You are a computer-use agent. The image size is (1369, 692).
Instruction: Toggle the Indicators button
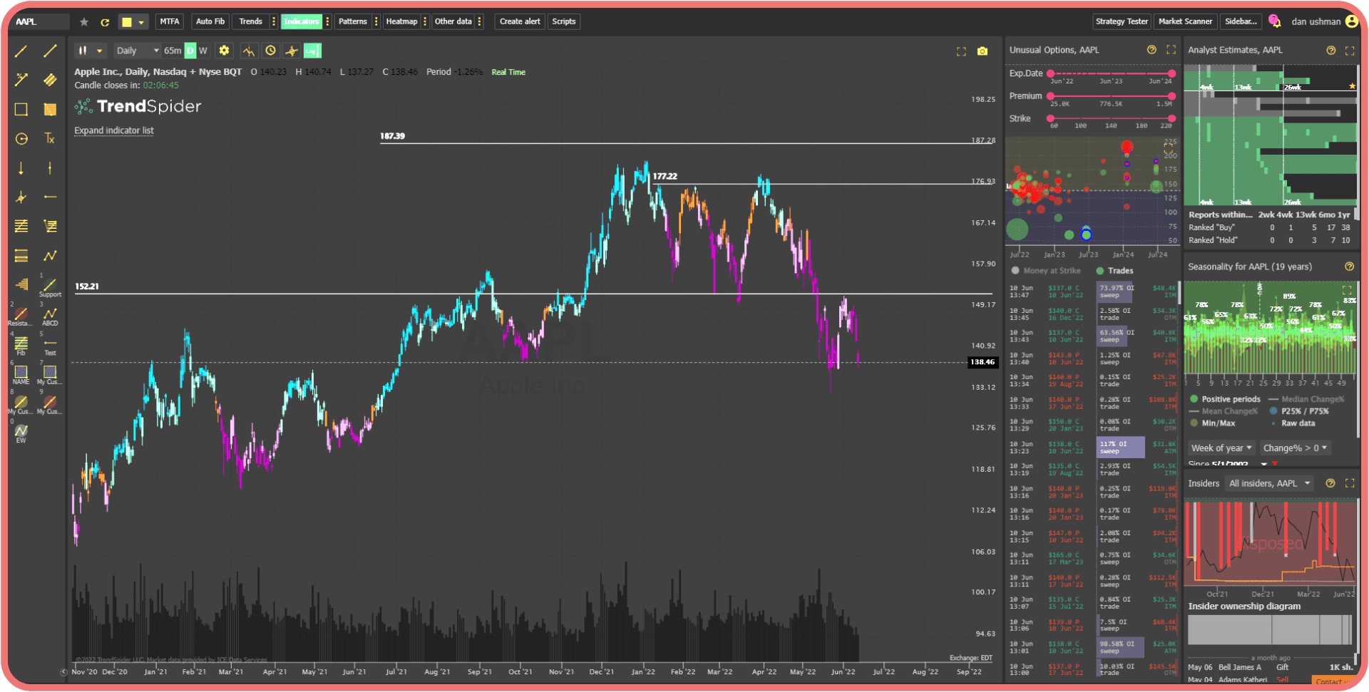point(302,21)
